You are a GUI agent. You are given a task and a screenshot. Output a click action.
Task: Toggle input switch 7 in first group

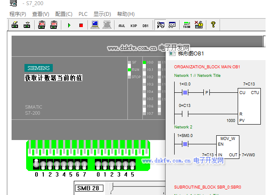click(84, 165)
